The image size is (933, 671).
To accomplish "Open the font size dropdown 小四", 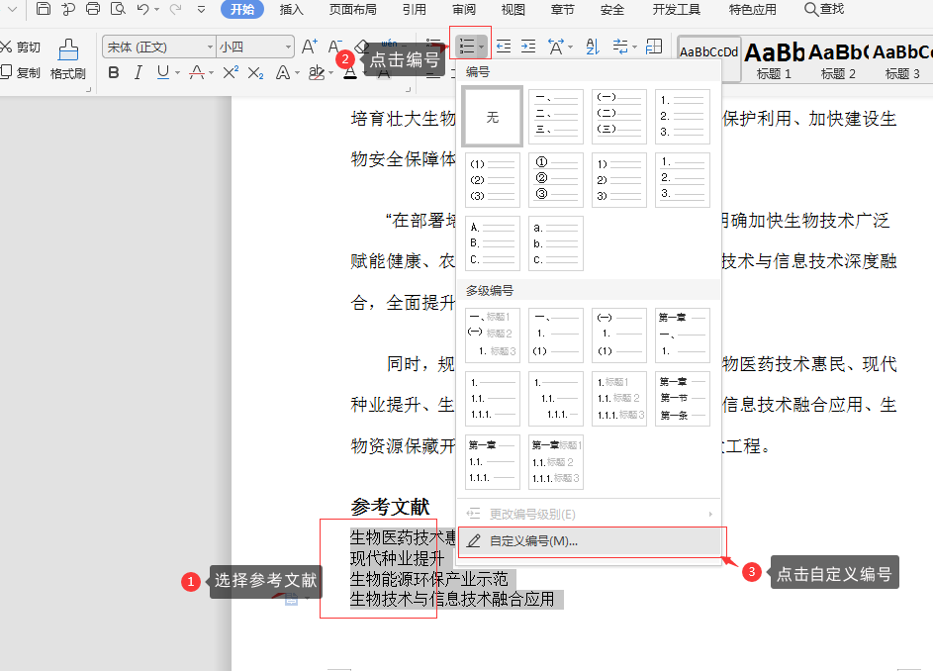I will click(x=255, y=47).
